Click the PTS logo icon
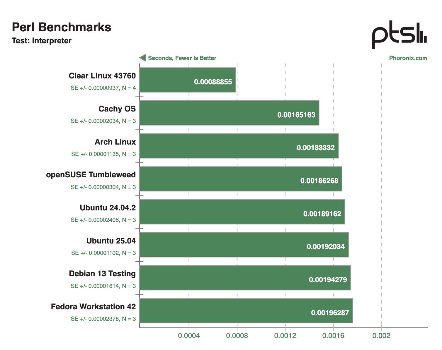This screenshot has width=442, height=350. click(399, 35)
